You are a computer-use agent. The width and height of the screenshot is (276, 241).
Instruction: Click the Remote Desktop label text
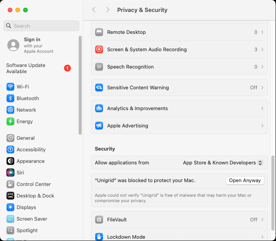tap(126, 32)
